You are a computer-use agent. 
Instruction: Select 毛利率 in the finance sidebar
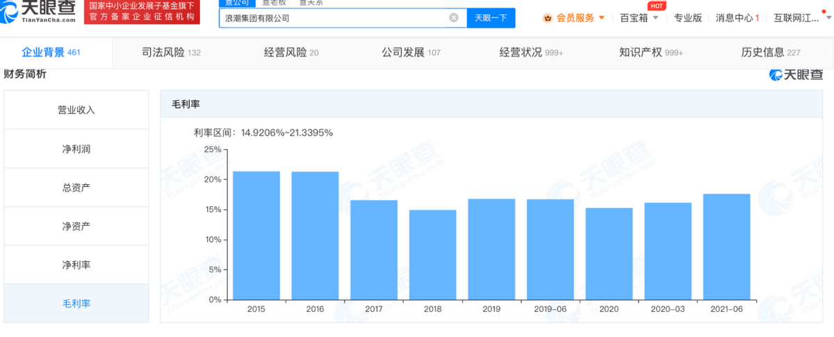(76, 304)
